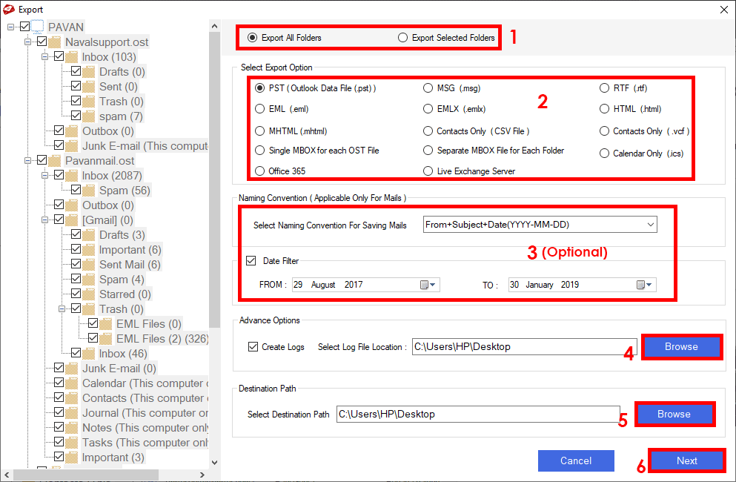Screen dimensions: 736x482
Task: Click the Navalsupport.ost file icon
Action: pos(55,42)
